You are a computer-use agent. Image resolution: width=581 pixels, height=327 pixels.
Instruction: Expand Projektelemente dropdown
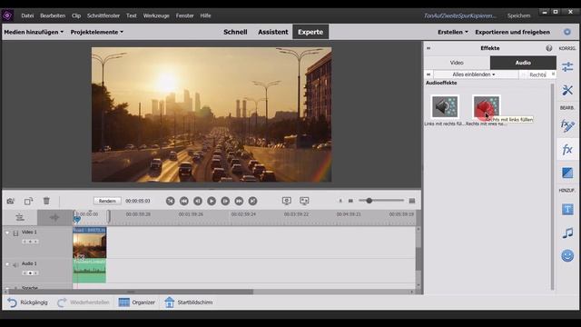tap(97, 32)
